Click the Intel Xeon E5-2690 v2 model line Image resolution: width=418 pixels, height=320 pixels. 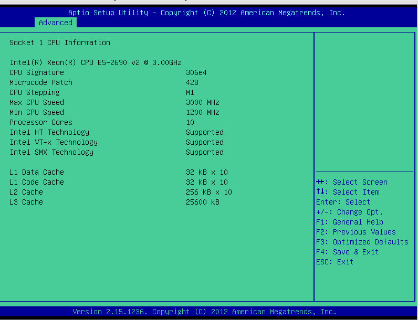pyautogui.click(x=96, y=62)
